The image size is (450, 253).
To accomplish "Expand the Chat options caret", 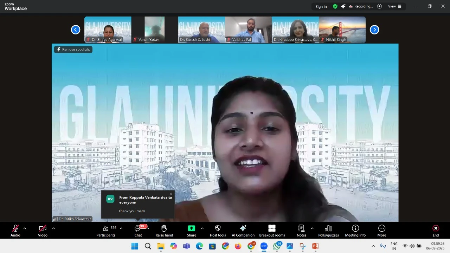I will (x=148, y=228).
